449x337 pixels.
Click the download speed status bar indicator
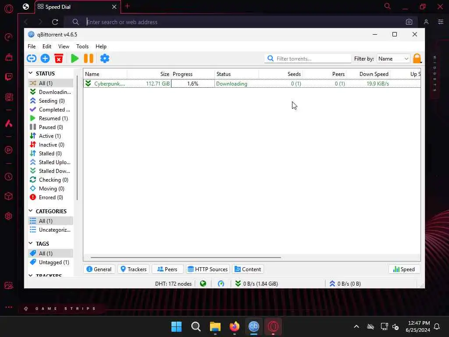[256, 284]
